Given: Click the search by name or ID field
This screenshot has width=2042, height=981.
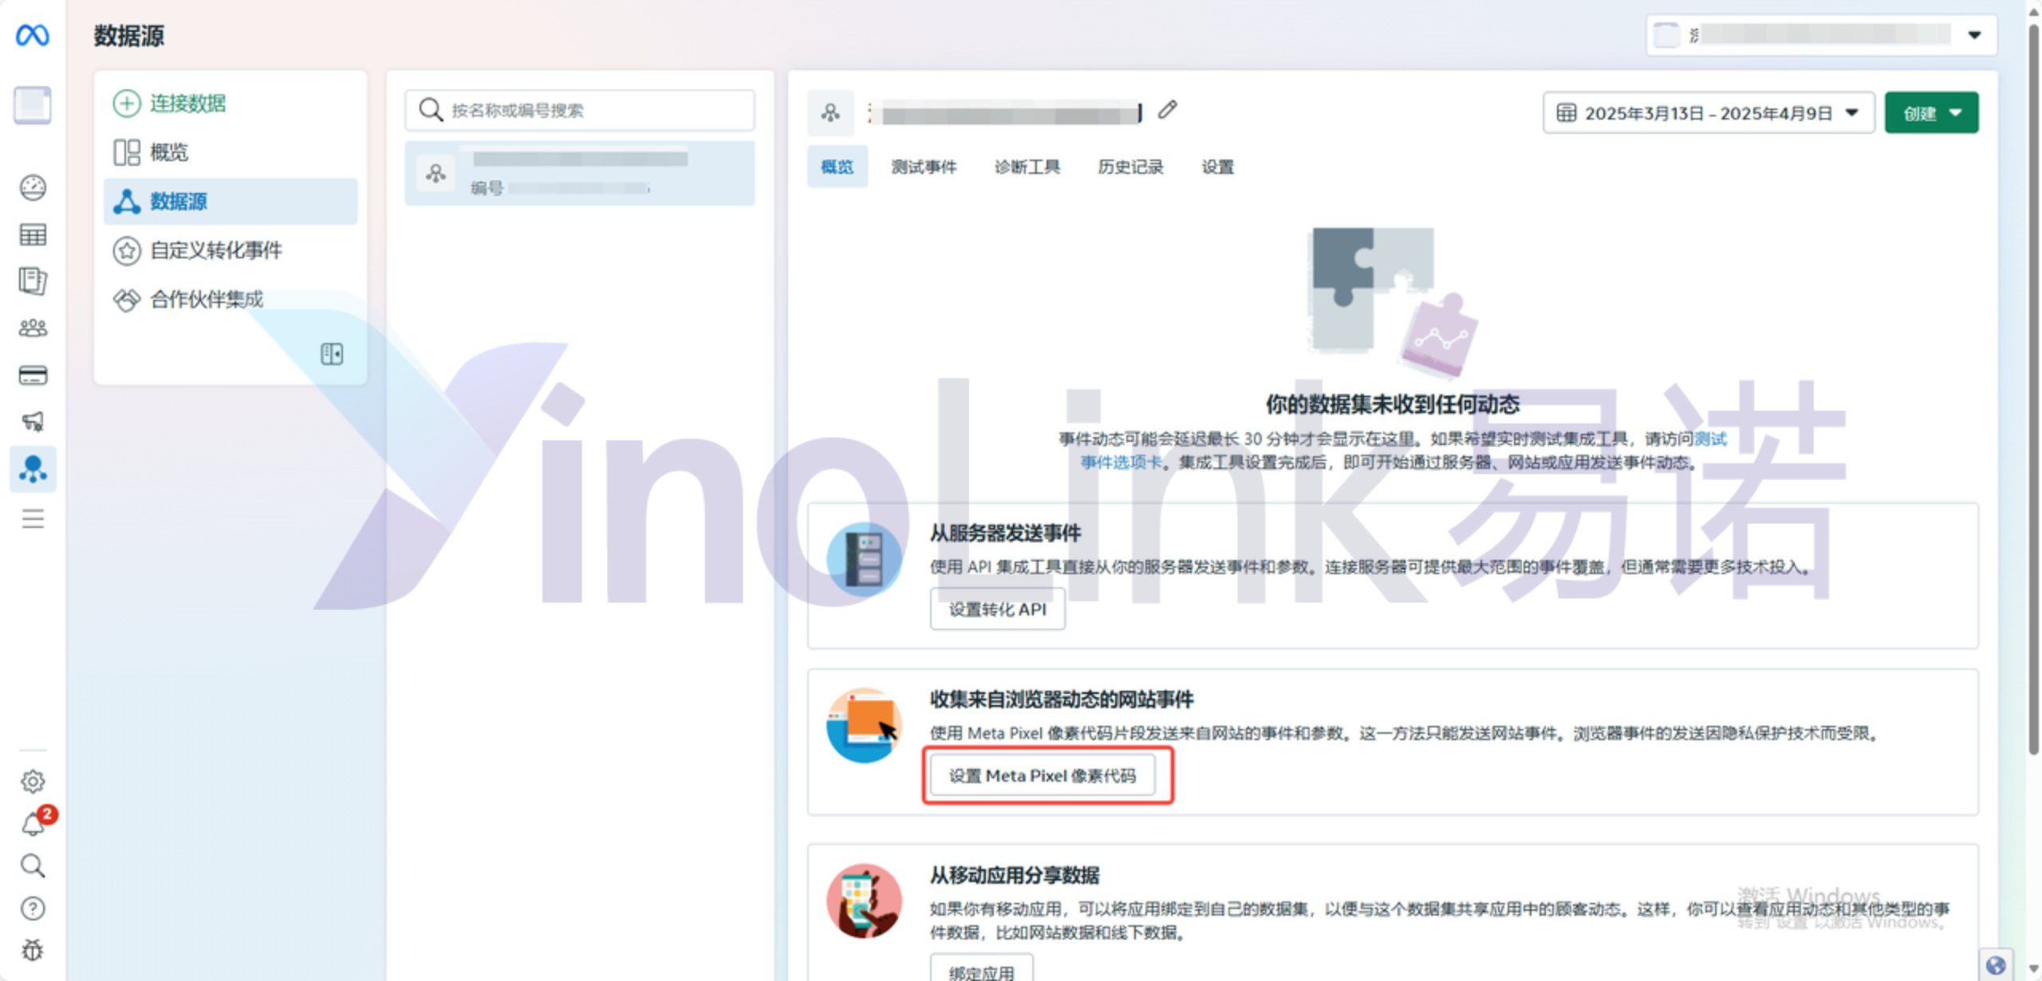Looking at the screenshot, I should [x=580, y=110].
